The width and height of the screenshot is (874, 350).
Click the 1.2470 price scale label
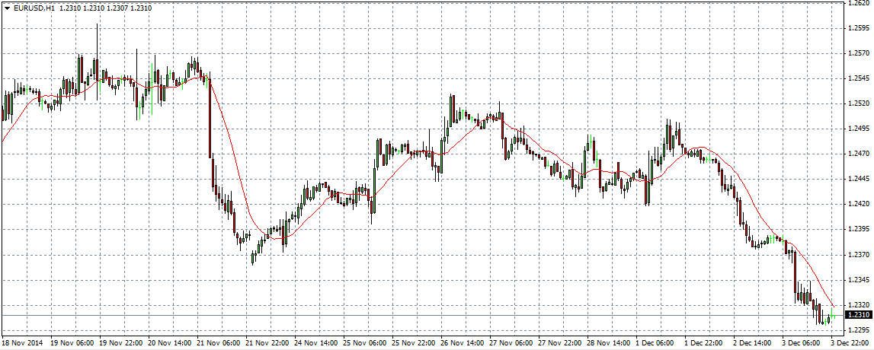859,154
